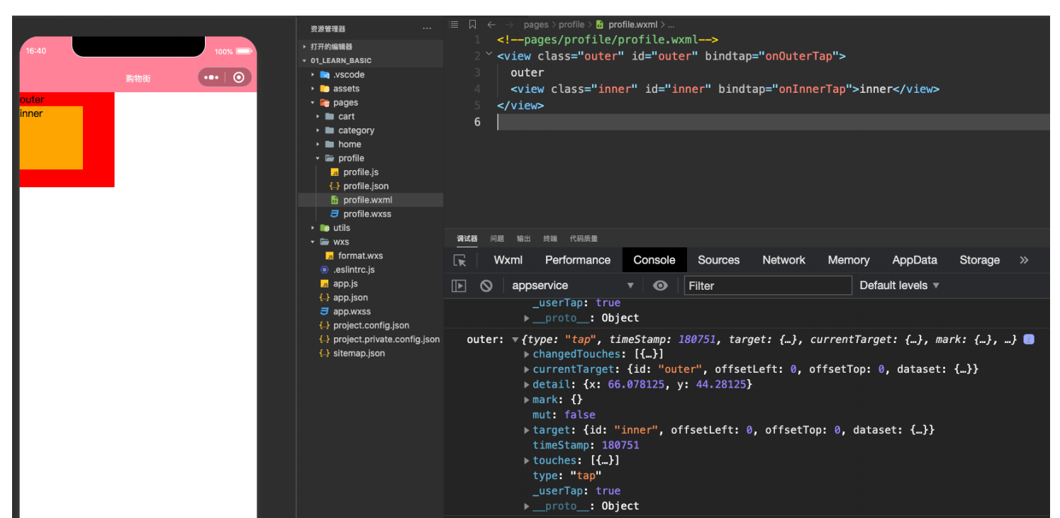
Task: Open profile.wxss stylesheet
Action: click(x=367, y=214)
